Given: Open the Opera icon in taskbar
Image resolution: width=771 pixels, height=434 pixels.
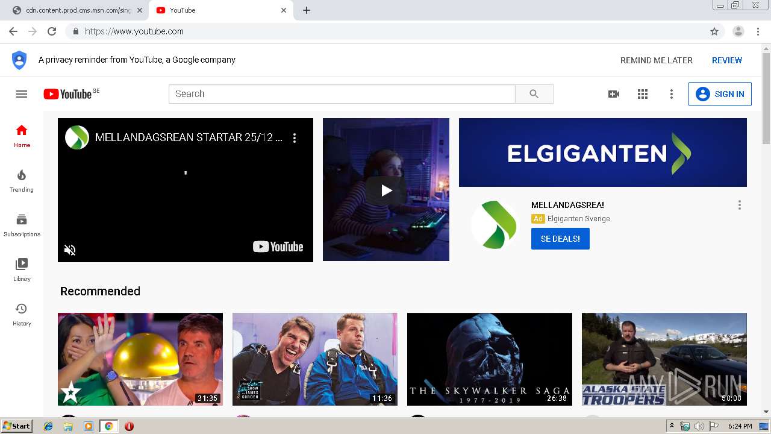Looking at the screenshot, I should pos(129,426).
